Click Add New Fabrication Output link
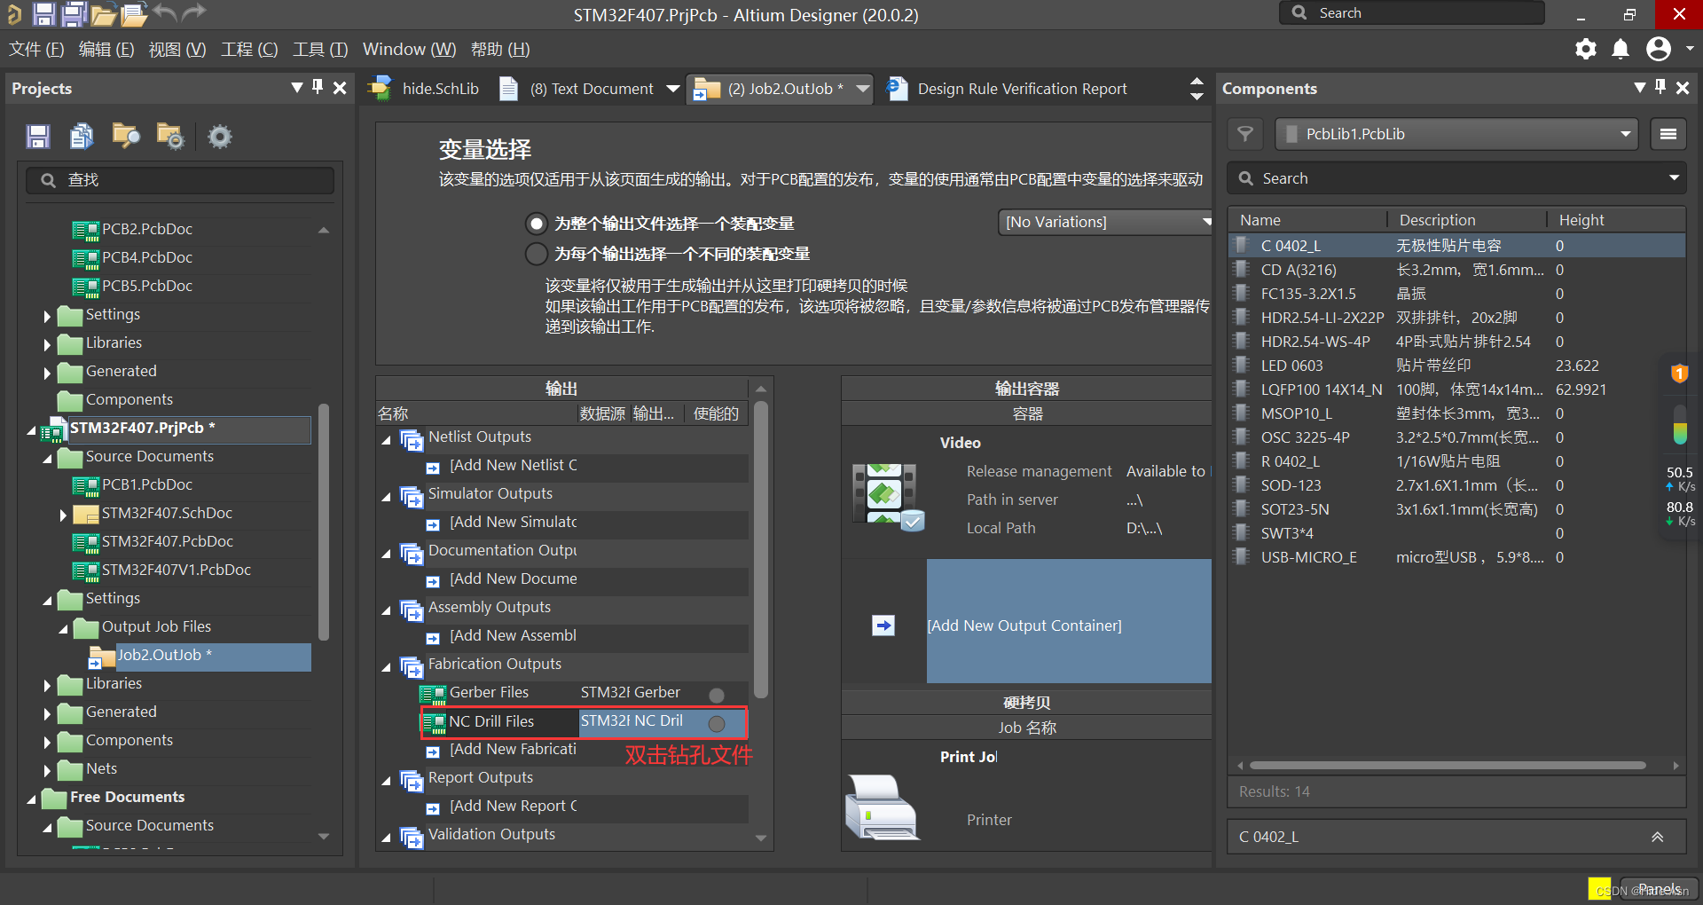1703x905 pixels. coord(513,749)
